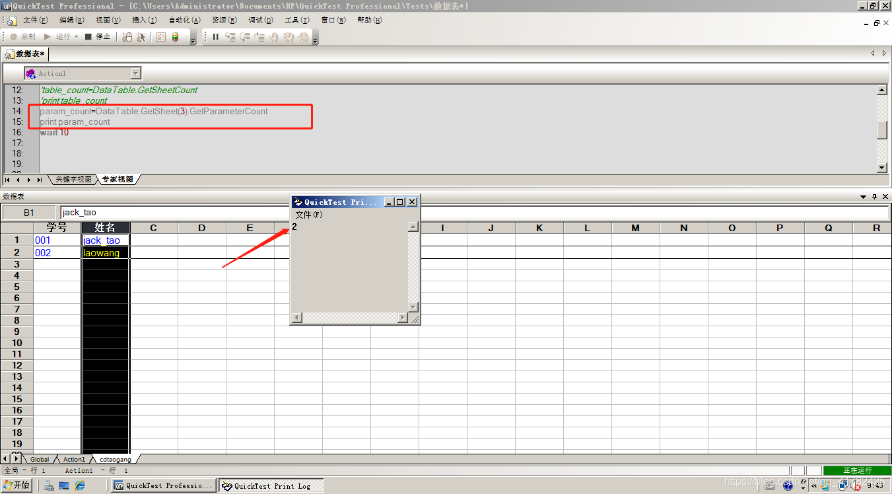Select the 学号 column header
This screenshot has width=892, height=494.
pyautogui.click(x=57, y=228)
